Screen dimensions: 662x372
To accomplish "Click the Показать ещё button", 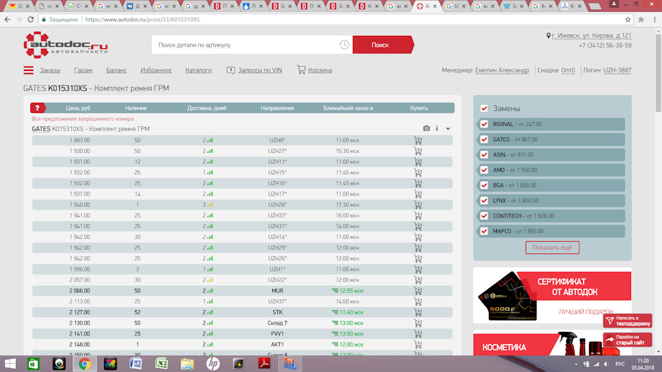I will coord(552,247).
